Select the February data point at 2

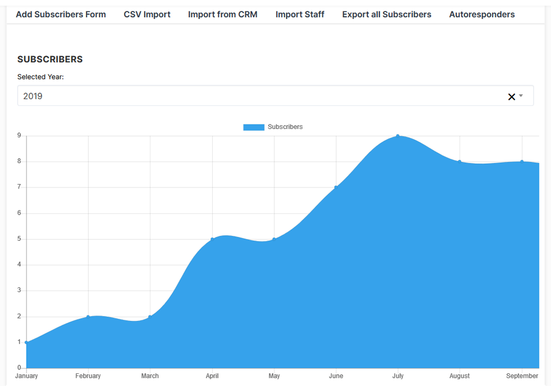click(x=88, y=317)
